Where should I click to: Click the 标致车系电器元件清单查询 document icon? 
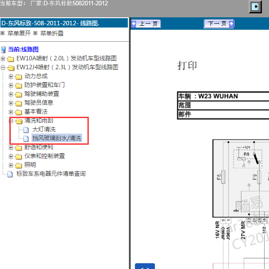tap(10, 174)
